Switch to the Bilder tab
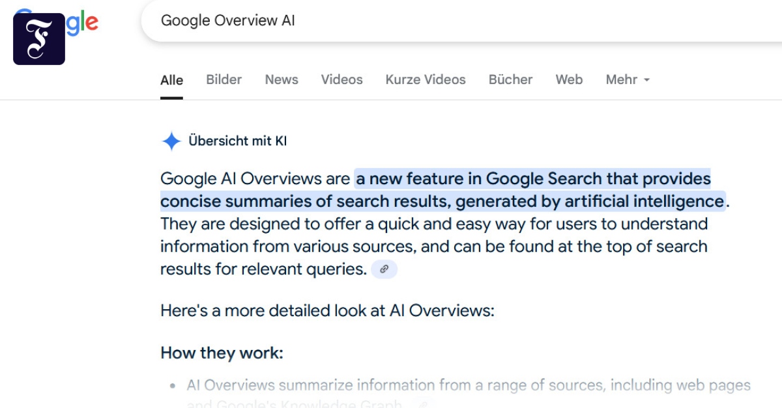 pos(224,80)
